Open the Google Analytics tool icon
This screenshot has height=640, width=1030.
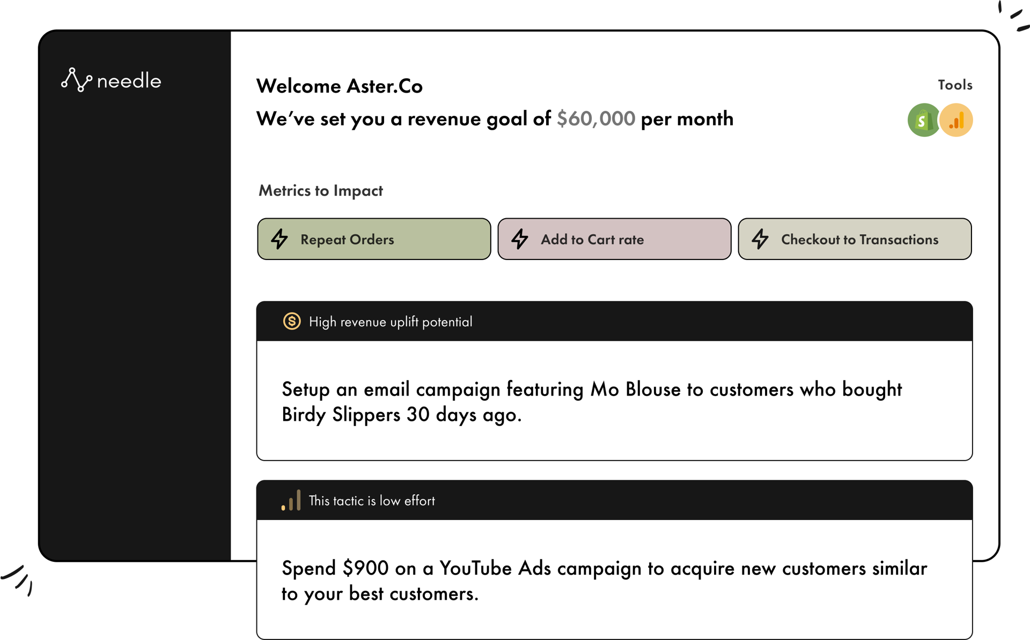click(x=957, y=120)
